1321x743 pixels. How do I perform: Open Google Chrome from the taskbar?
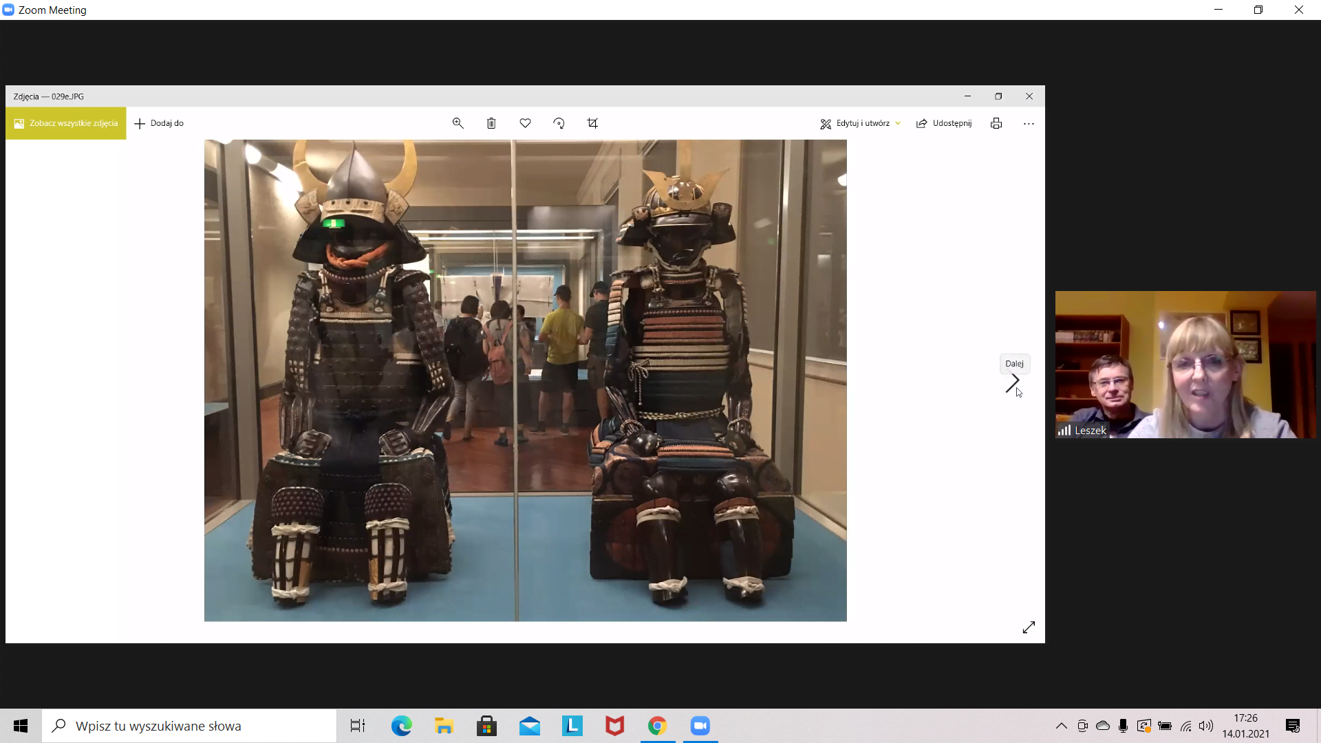tap(657, 726)
